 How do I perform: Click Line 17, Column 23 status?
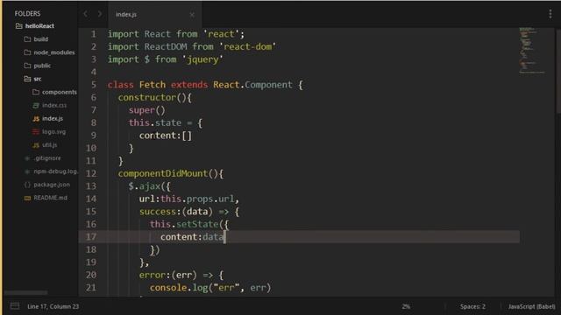(53, 306)
